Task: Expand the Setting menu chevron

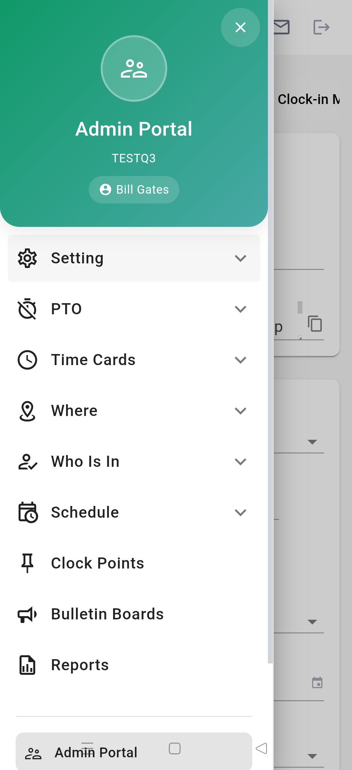Action: (x=240, y=258)
